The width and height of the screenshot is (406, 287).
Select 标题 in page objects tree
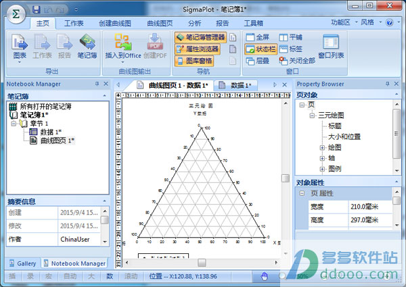click(335, 126)
